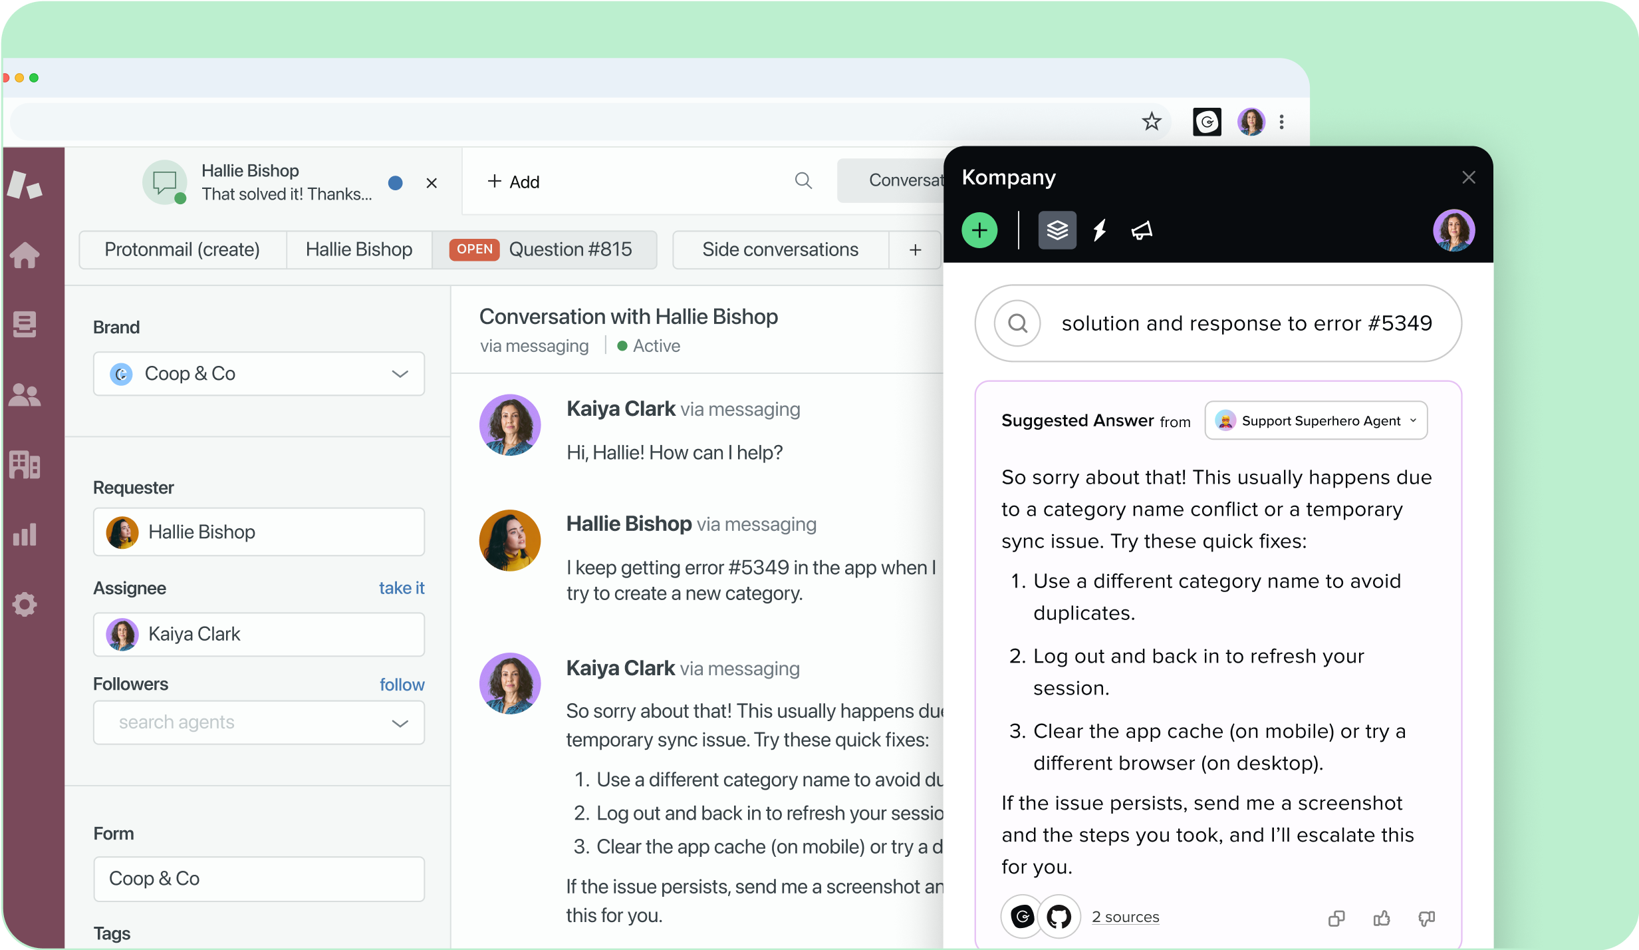Click the lightning bolt icon in Kompany panel
Screen dimensions: 1639x950
click(x=1100, y=231)
